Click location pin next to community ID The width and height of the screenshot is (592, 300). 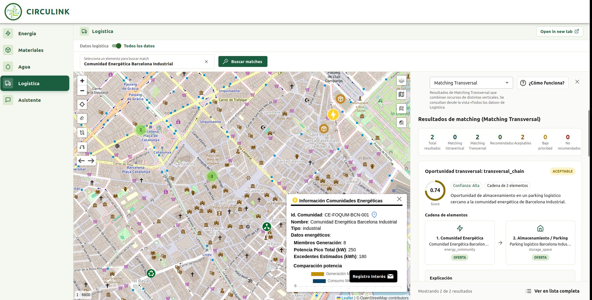click(374, 215)
